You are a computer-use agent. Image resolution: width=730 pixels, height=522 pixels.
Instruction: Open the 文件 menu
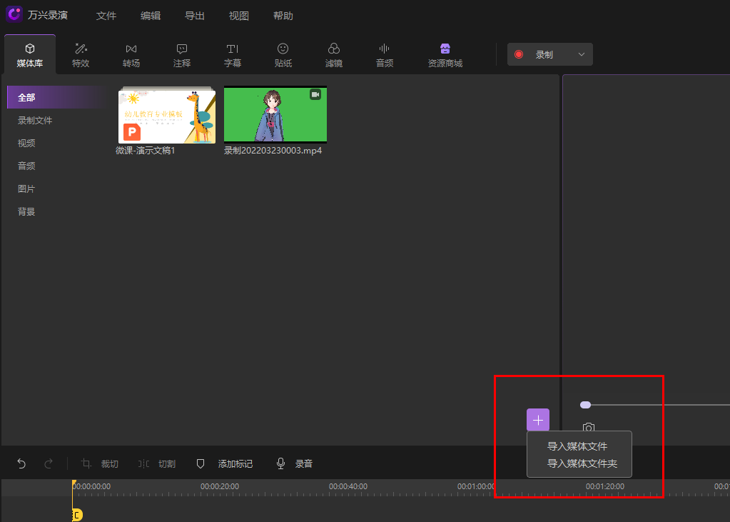click(106, 16)
